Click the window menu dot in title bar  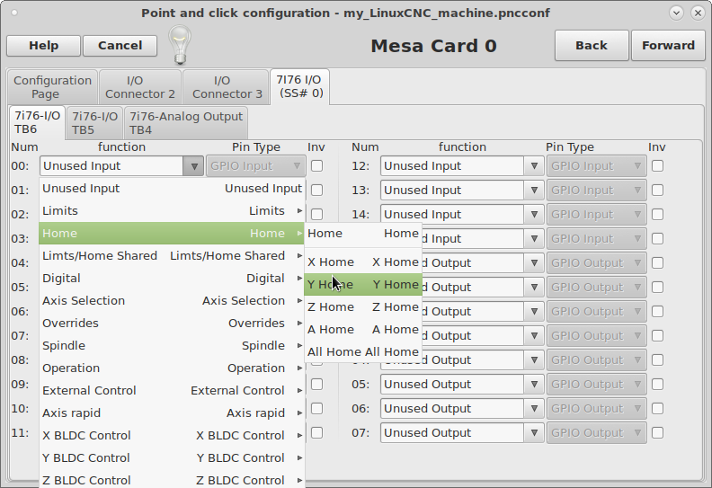(x=14, y=13)
